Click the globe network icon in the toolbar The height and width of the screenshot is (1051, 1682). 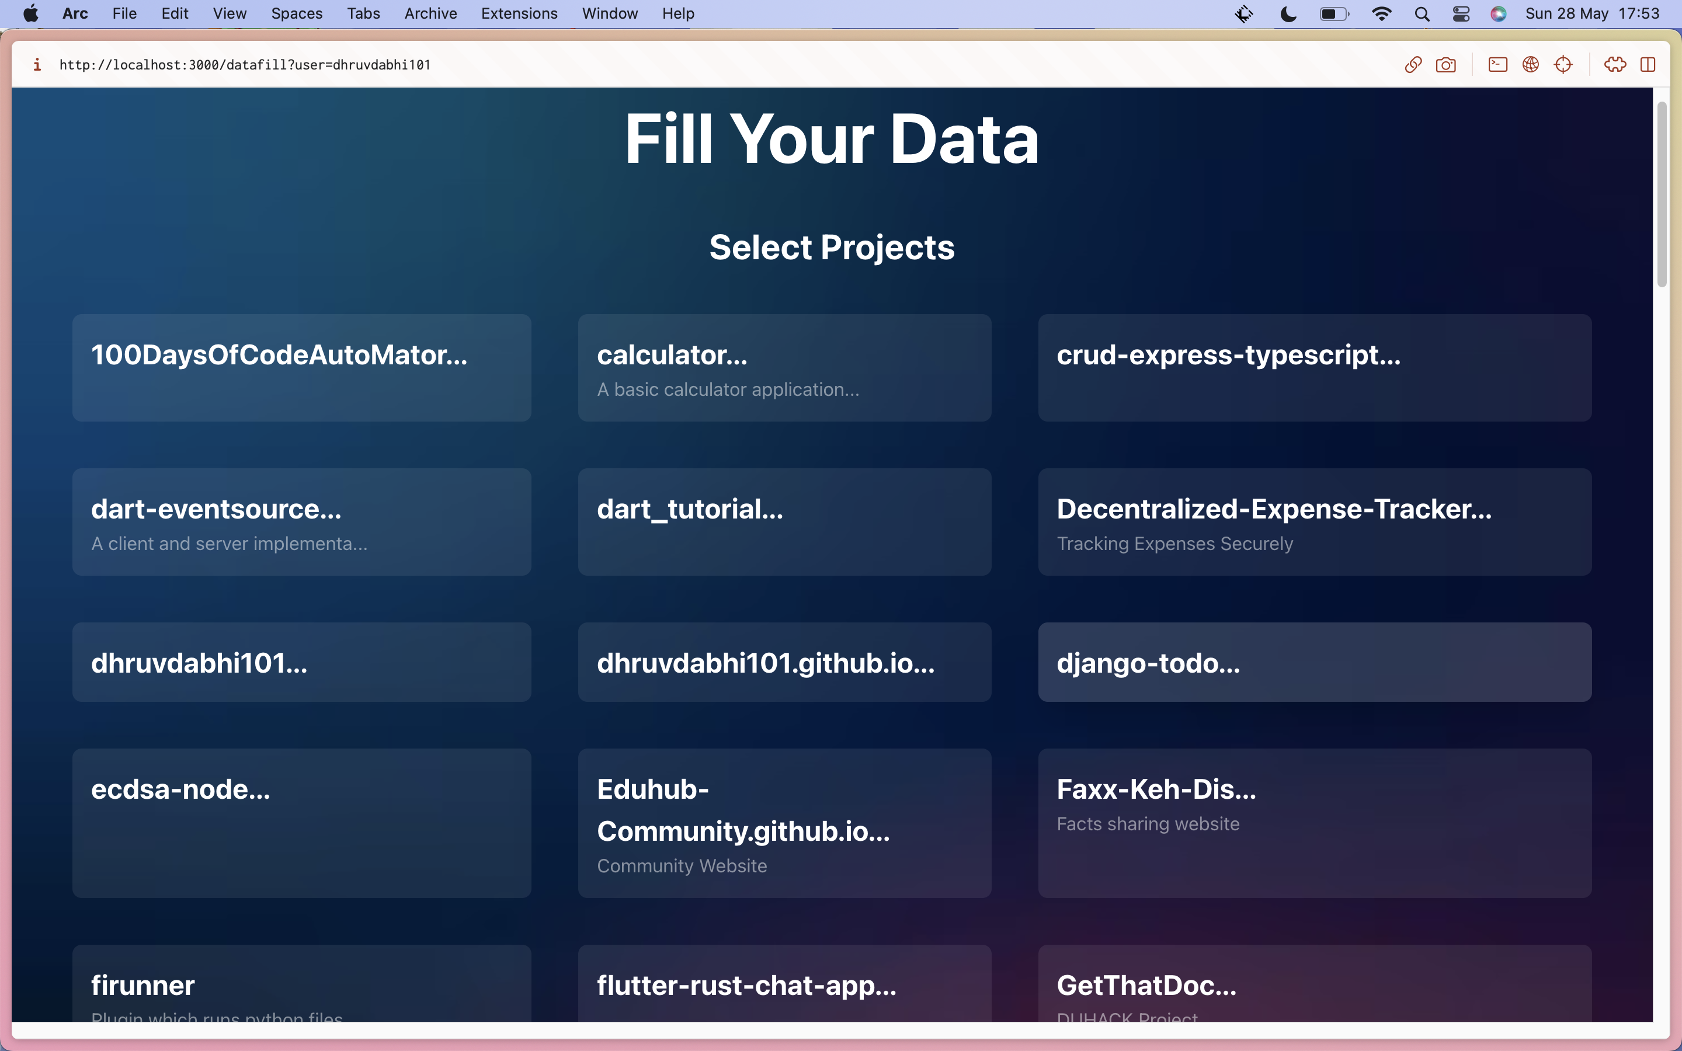1531,65
